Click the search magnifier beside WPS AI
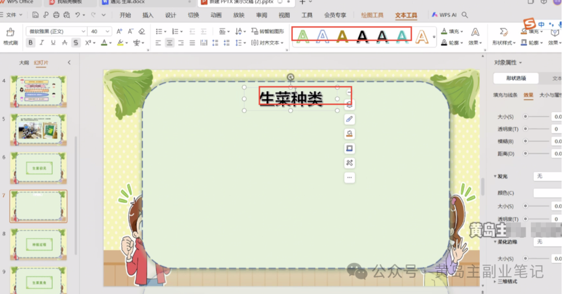 [x=465, y=15]
